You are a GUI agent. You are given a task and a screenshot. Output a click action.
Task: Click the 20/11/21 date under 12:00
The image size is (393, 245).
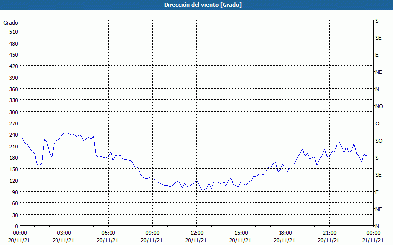[196, 240]
